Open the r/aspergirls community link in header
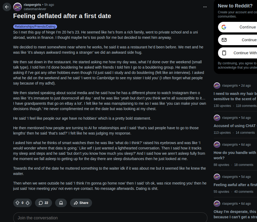 [32, 5]
